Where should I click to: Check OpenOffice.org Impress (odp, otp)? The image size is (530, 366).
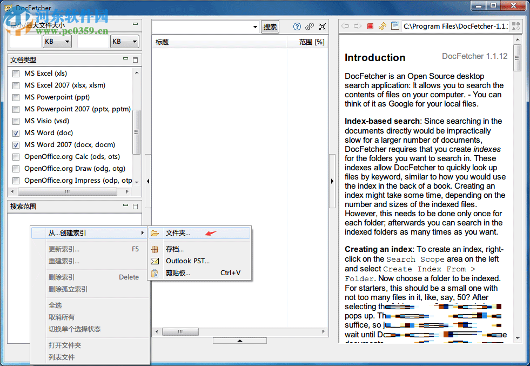pyautogui.click(x=16, y=181)
